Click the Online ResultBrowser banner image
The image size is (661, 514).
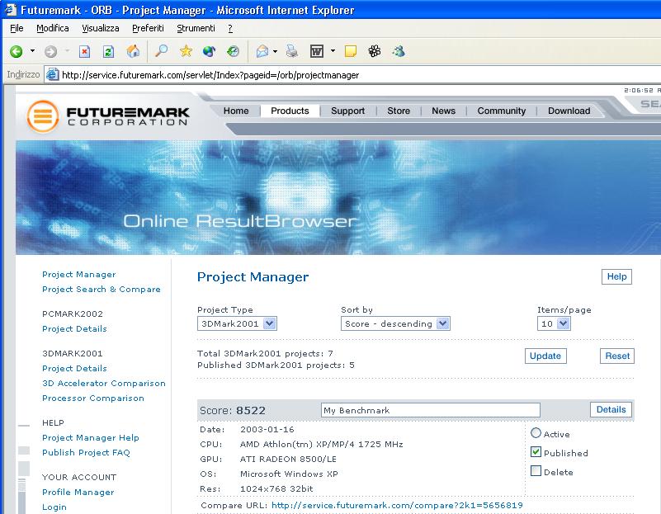338,197
